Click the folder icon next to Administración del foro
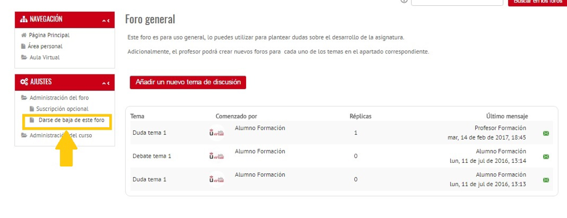 (x=24, y=98)
